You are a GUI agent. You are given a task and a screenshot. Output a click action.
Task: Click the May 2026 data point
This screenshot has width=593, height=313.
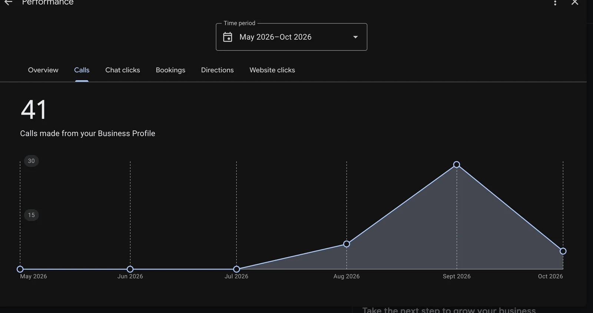point(20,269)
